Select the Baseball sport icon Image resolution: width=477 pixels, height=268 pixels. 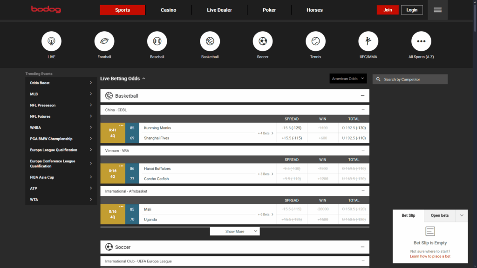(x=157, y=41)
